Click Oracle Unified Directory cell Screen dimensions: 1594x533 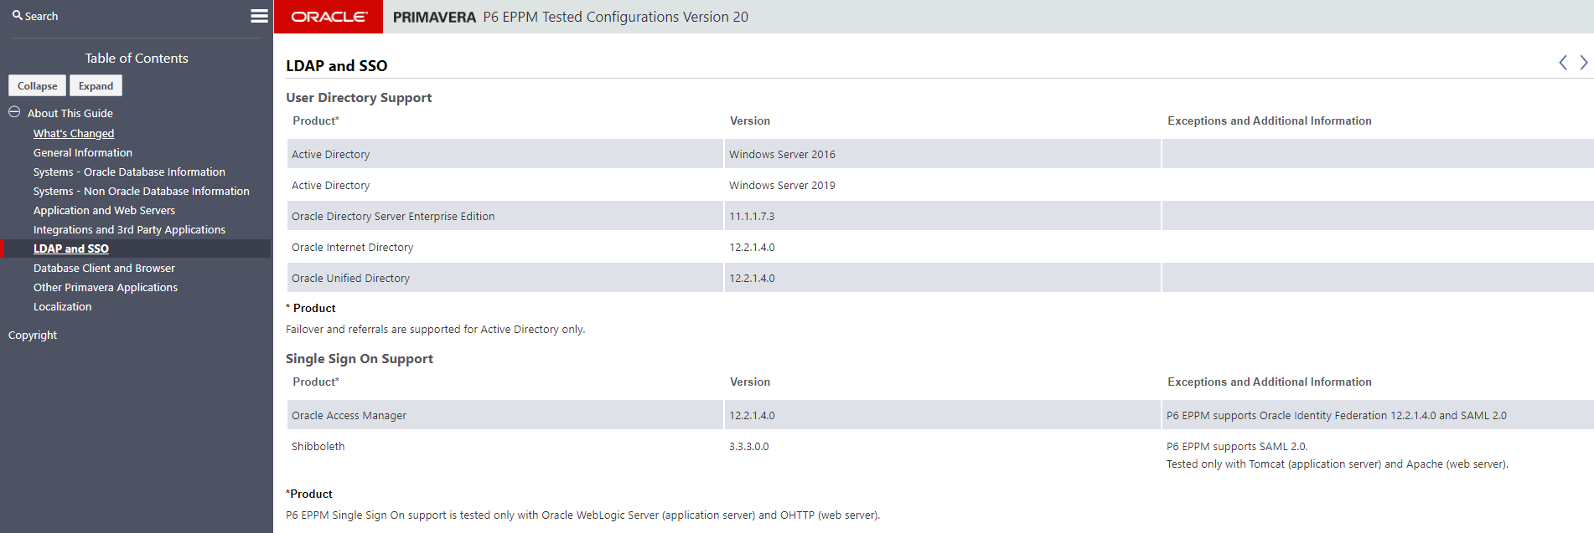pyautogui.click(x=505, y=278)
